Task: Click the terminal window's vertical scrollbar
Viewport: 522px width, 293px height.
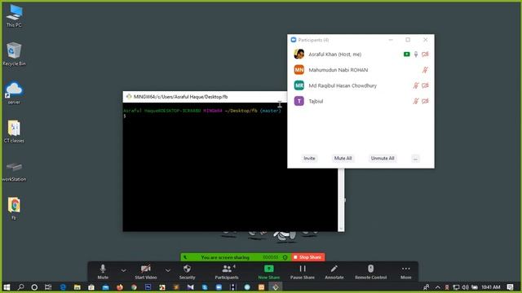Action: coord(341,199)
